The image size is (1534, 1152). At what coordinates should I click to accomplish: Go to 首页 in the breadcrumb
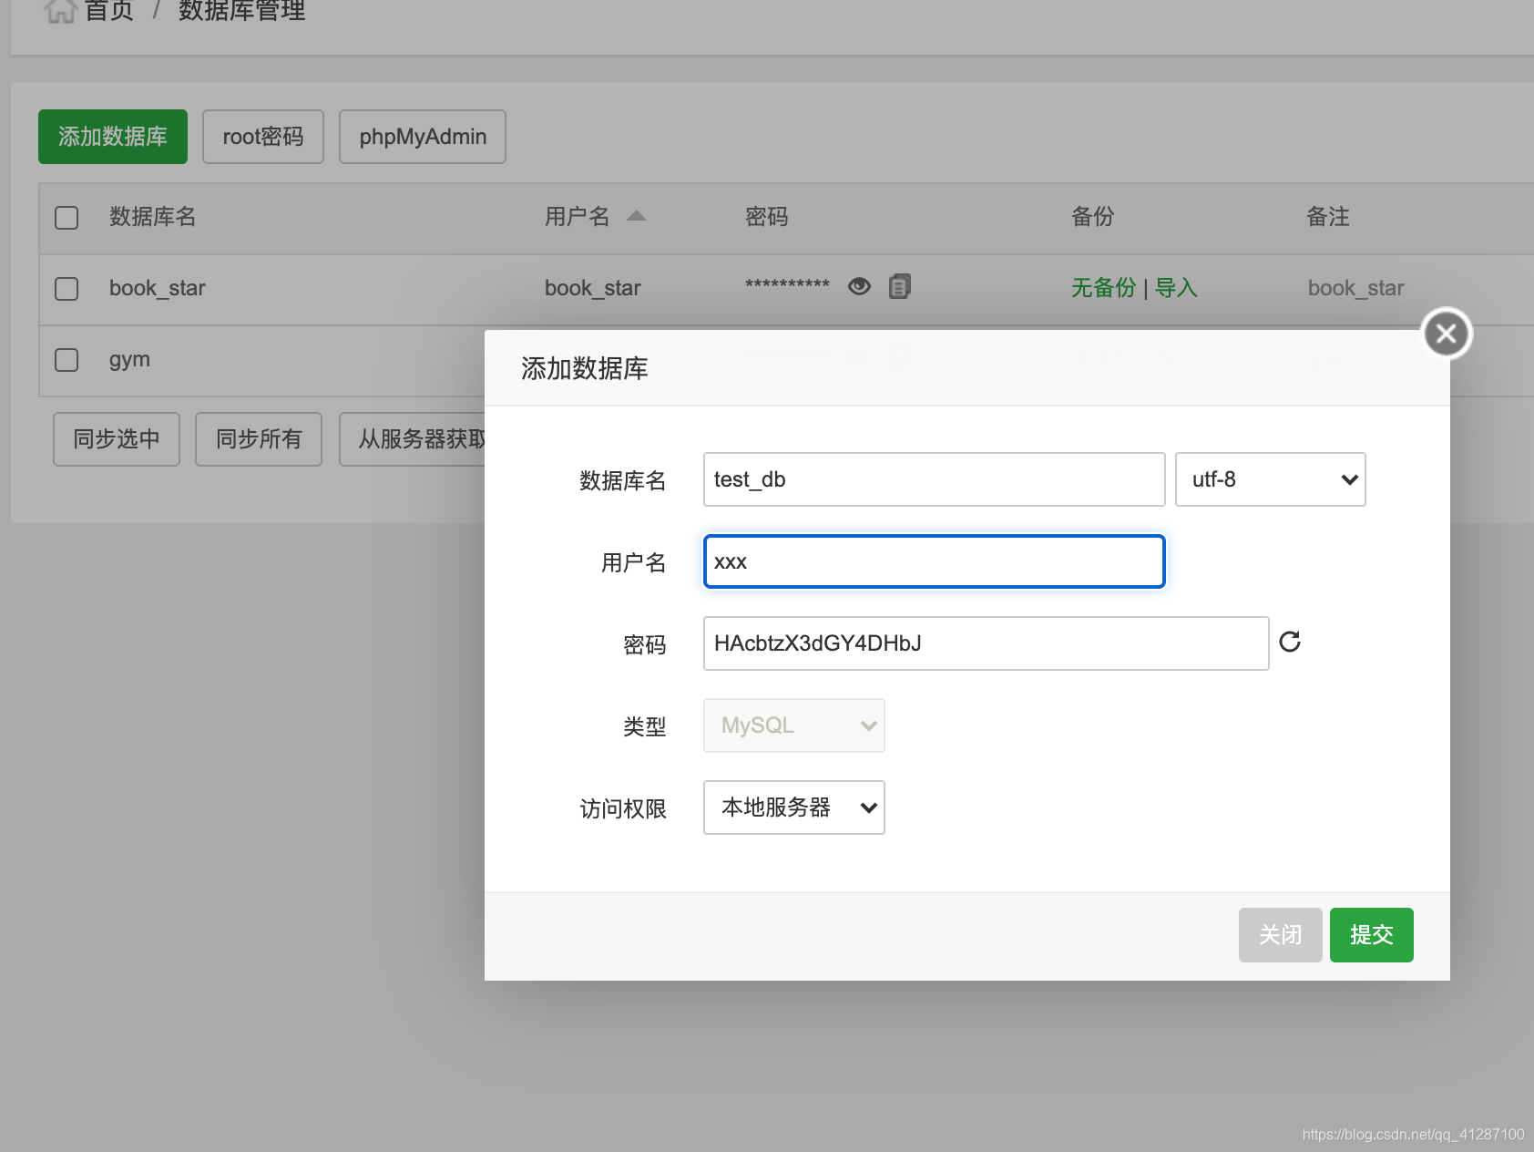click(109, 11)
